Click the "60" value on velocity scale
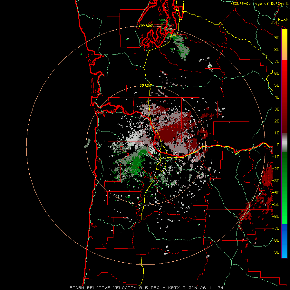 (277, 73)
